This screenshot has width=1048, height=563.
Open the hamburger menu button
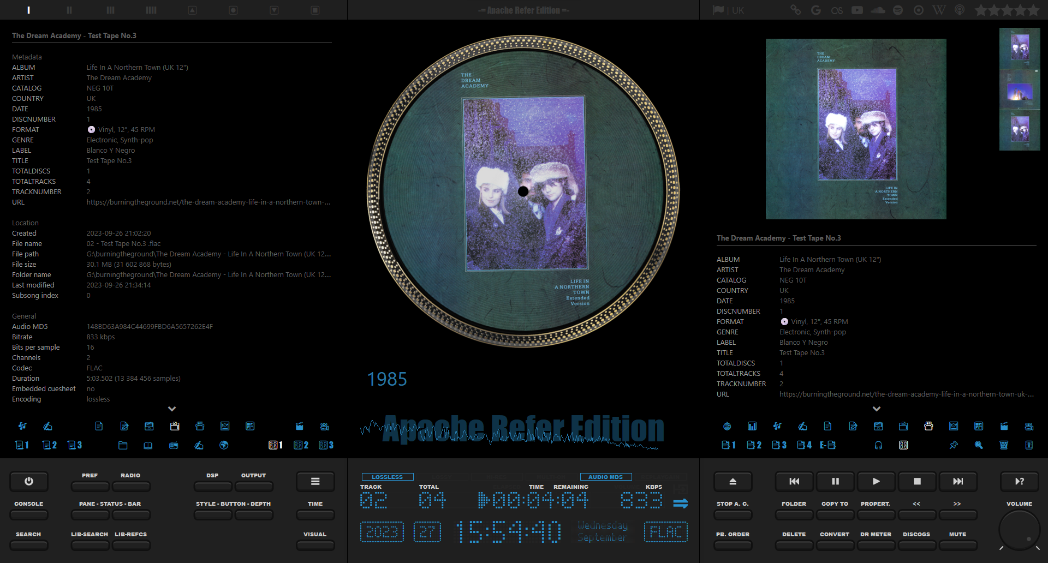[315, 481]
